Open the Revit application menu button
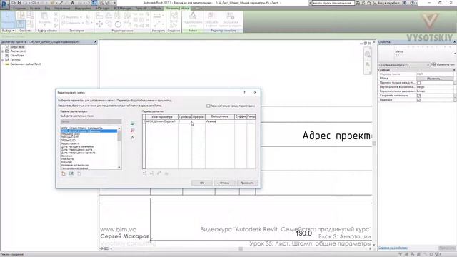 tap(4, 4)
